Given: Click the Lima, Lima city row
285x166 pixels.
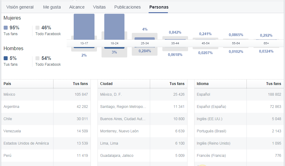Looking at the screenshot, I should (x=142, y=143).
